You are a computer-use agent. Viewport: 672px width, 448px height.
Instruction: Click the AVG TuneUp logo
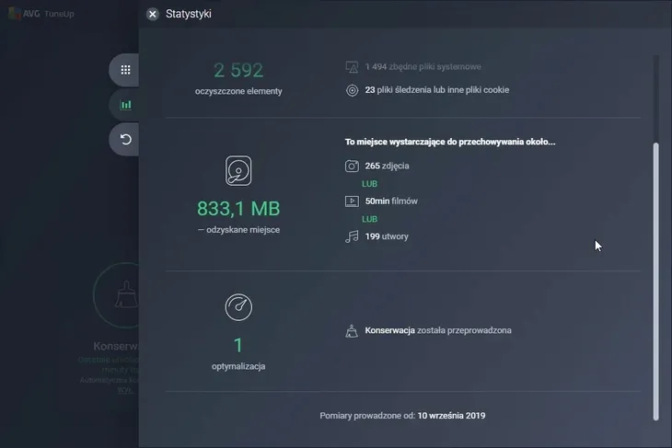(x=41, y=14)
